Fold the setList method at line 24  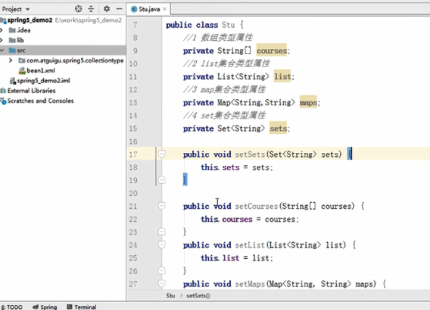tap(162, 245)
